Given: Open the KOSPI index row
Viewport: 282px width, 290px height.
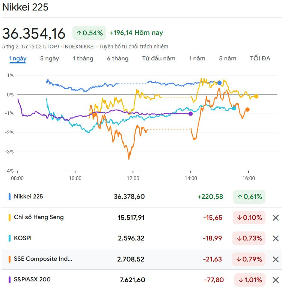Looking at the screenshot, I should pos(142,238).
